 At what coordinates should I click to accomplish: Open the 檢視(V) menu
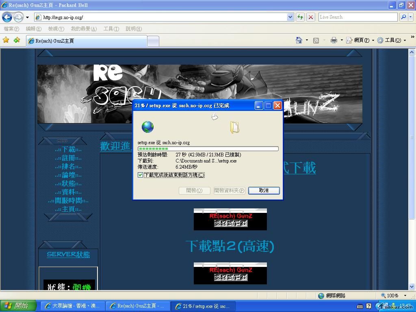pyautogui.click(x=56, y=29)
